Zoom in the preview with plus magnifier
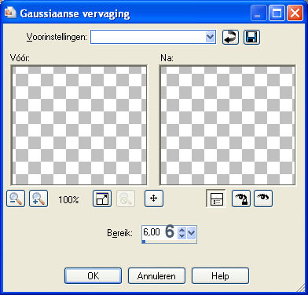 (x=38, y=198)
